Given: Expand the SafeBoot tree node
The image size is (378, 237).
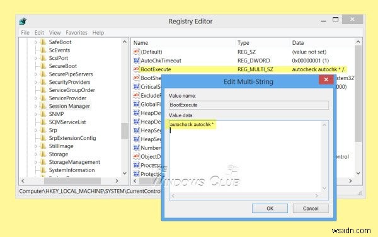Looking at the screenshot, I should [x=36, y=42].
